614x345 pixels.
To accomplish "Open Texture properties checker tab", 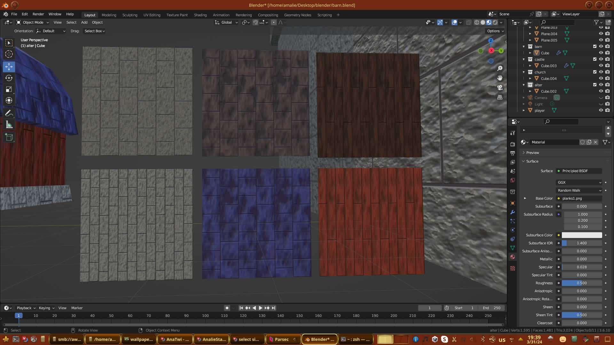I will click(x=513, y=268).
